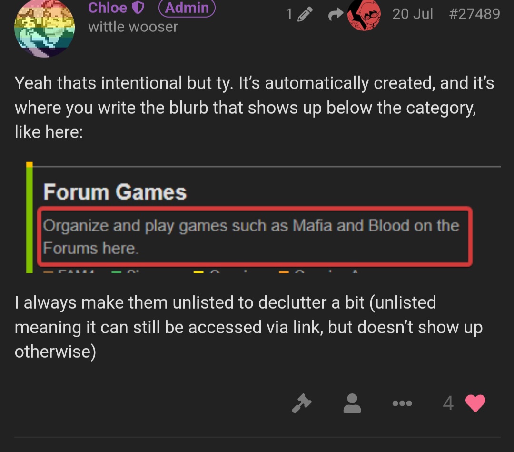Enlarge the Forum Games screenshot image
Viewport: 514px width, 452px height.
point(263,218)
